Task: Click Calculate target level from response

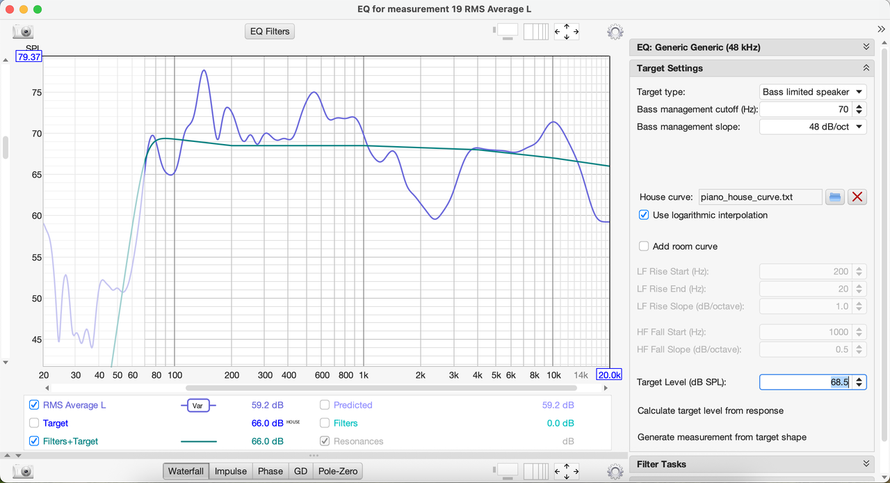Action: 711,411
